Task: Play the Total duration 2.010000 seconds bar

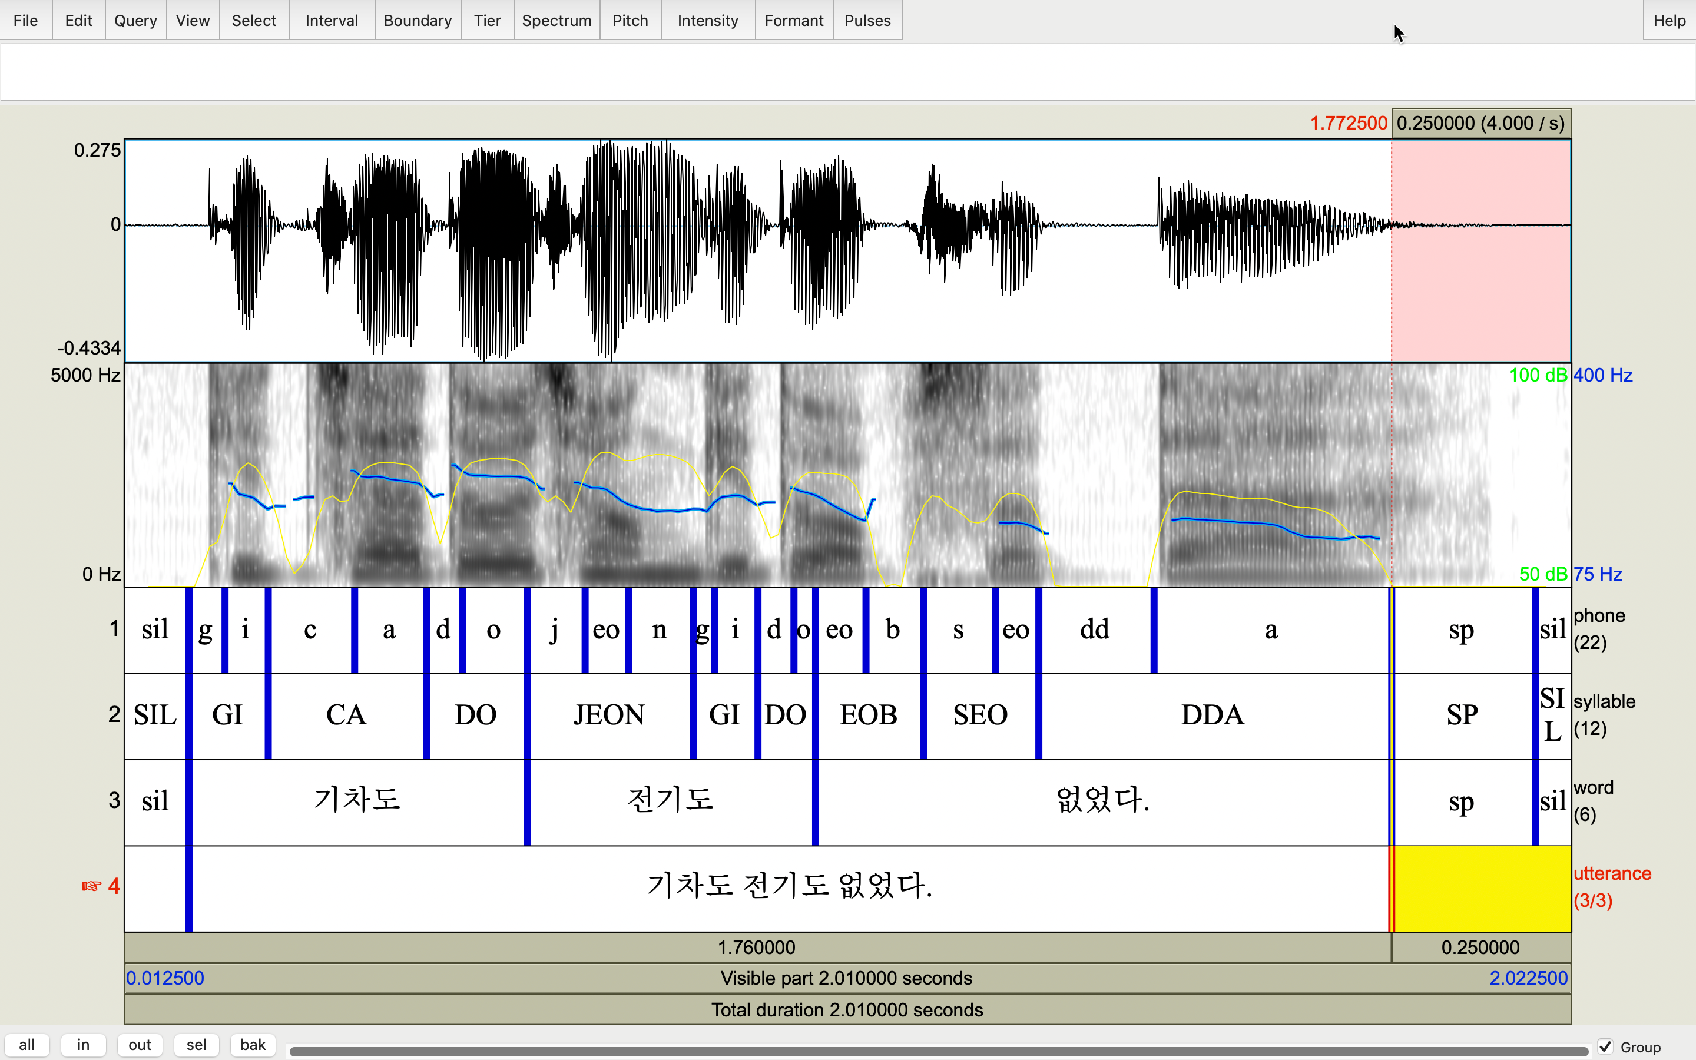Action: pyautogui.click(x=847, y=1009)
